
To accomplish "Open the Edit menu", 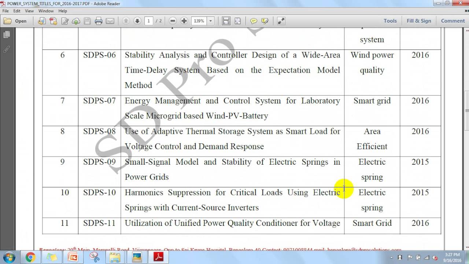I will (17, 11).
